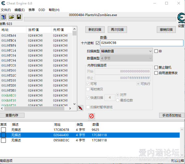Click the 再次扫描 next scan button
The image size is (185, 164).
(x=117, y=30)
